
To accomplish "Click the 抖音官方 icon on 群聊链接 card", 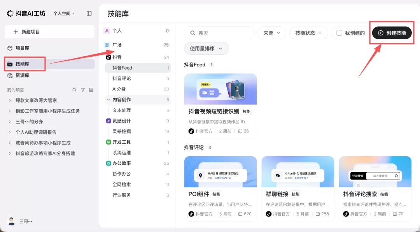I will click(x=268, y=214).
